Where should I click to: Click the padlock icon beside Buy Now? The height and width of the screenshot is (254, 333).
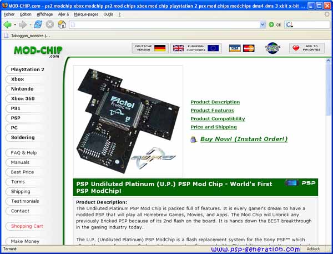coord(193,140)
